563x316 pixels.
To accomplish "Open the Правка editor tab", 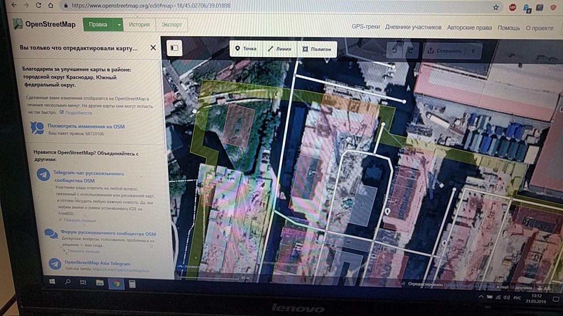I will point(98,25).
